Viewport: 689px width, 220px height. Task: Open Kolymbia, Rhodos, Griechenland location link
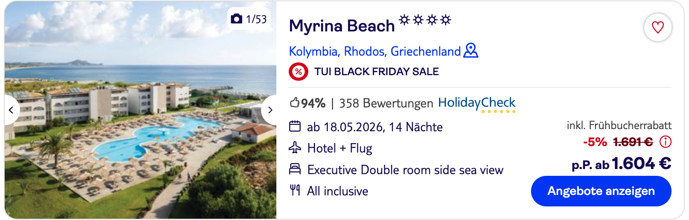pos(375,51)
